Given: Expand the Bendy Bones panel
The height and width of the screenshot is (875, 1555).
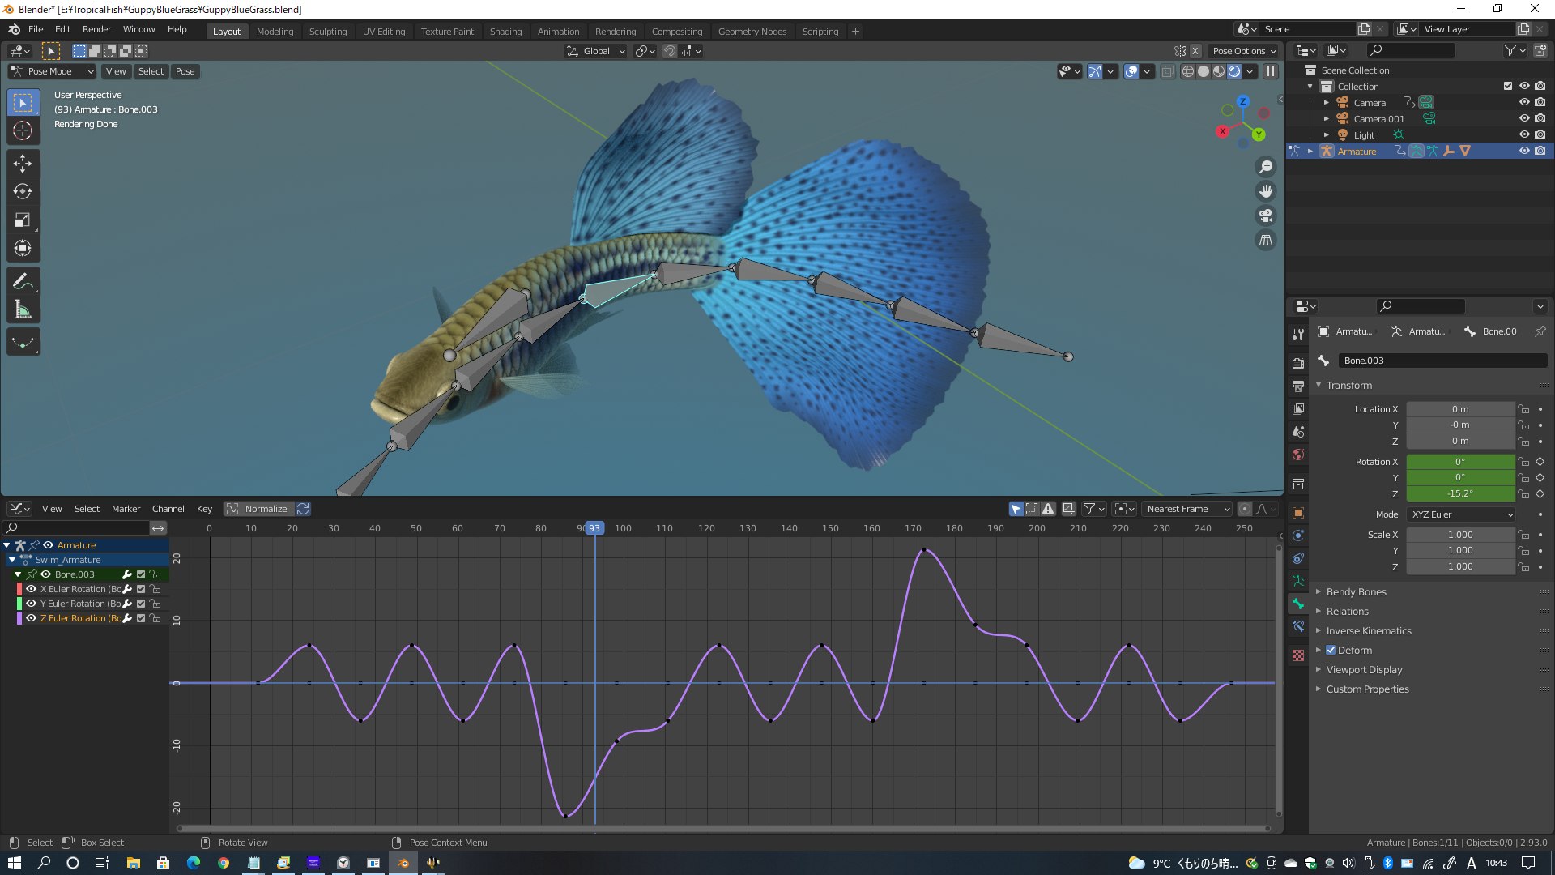Looking at the screenshot, I should (x=1356, y=592).
